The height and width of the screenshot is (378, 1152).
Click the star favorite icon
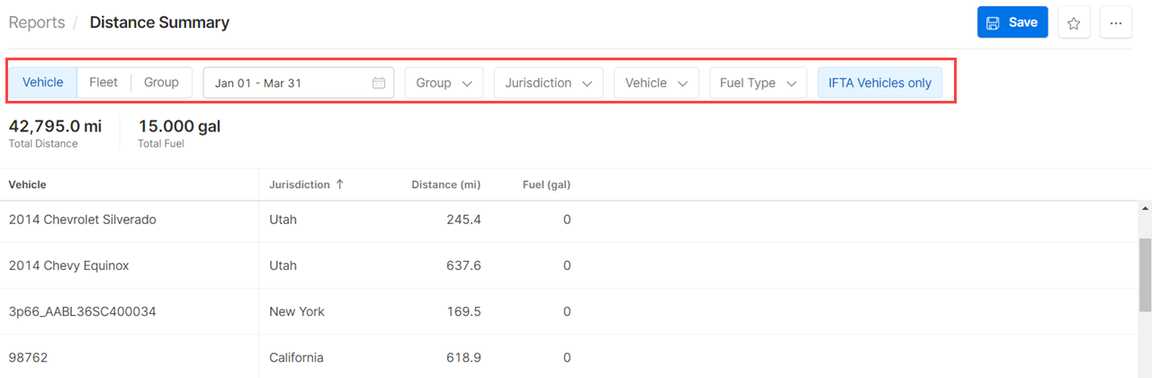[x=1074, y=23]
